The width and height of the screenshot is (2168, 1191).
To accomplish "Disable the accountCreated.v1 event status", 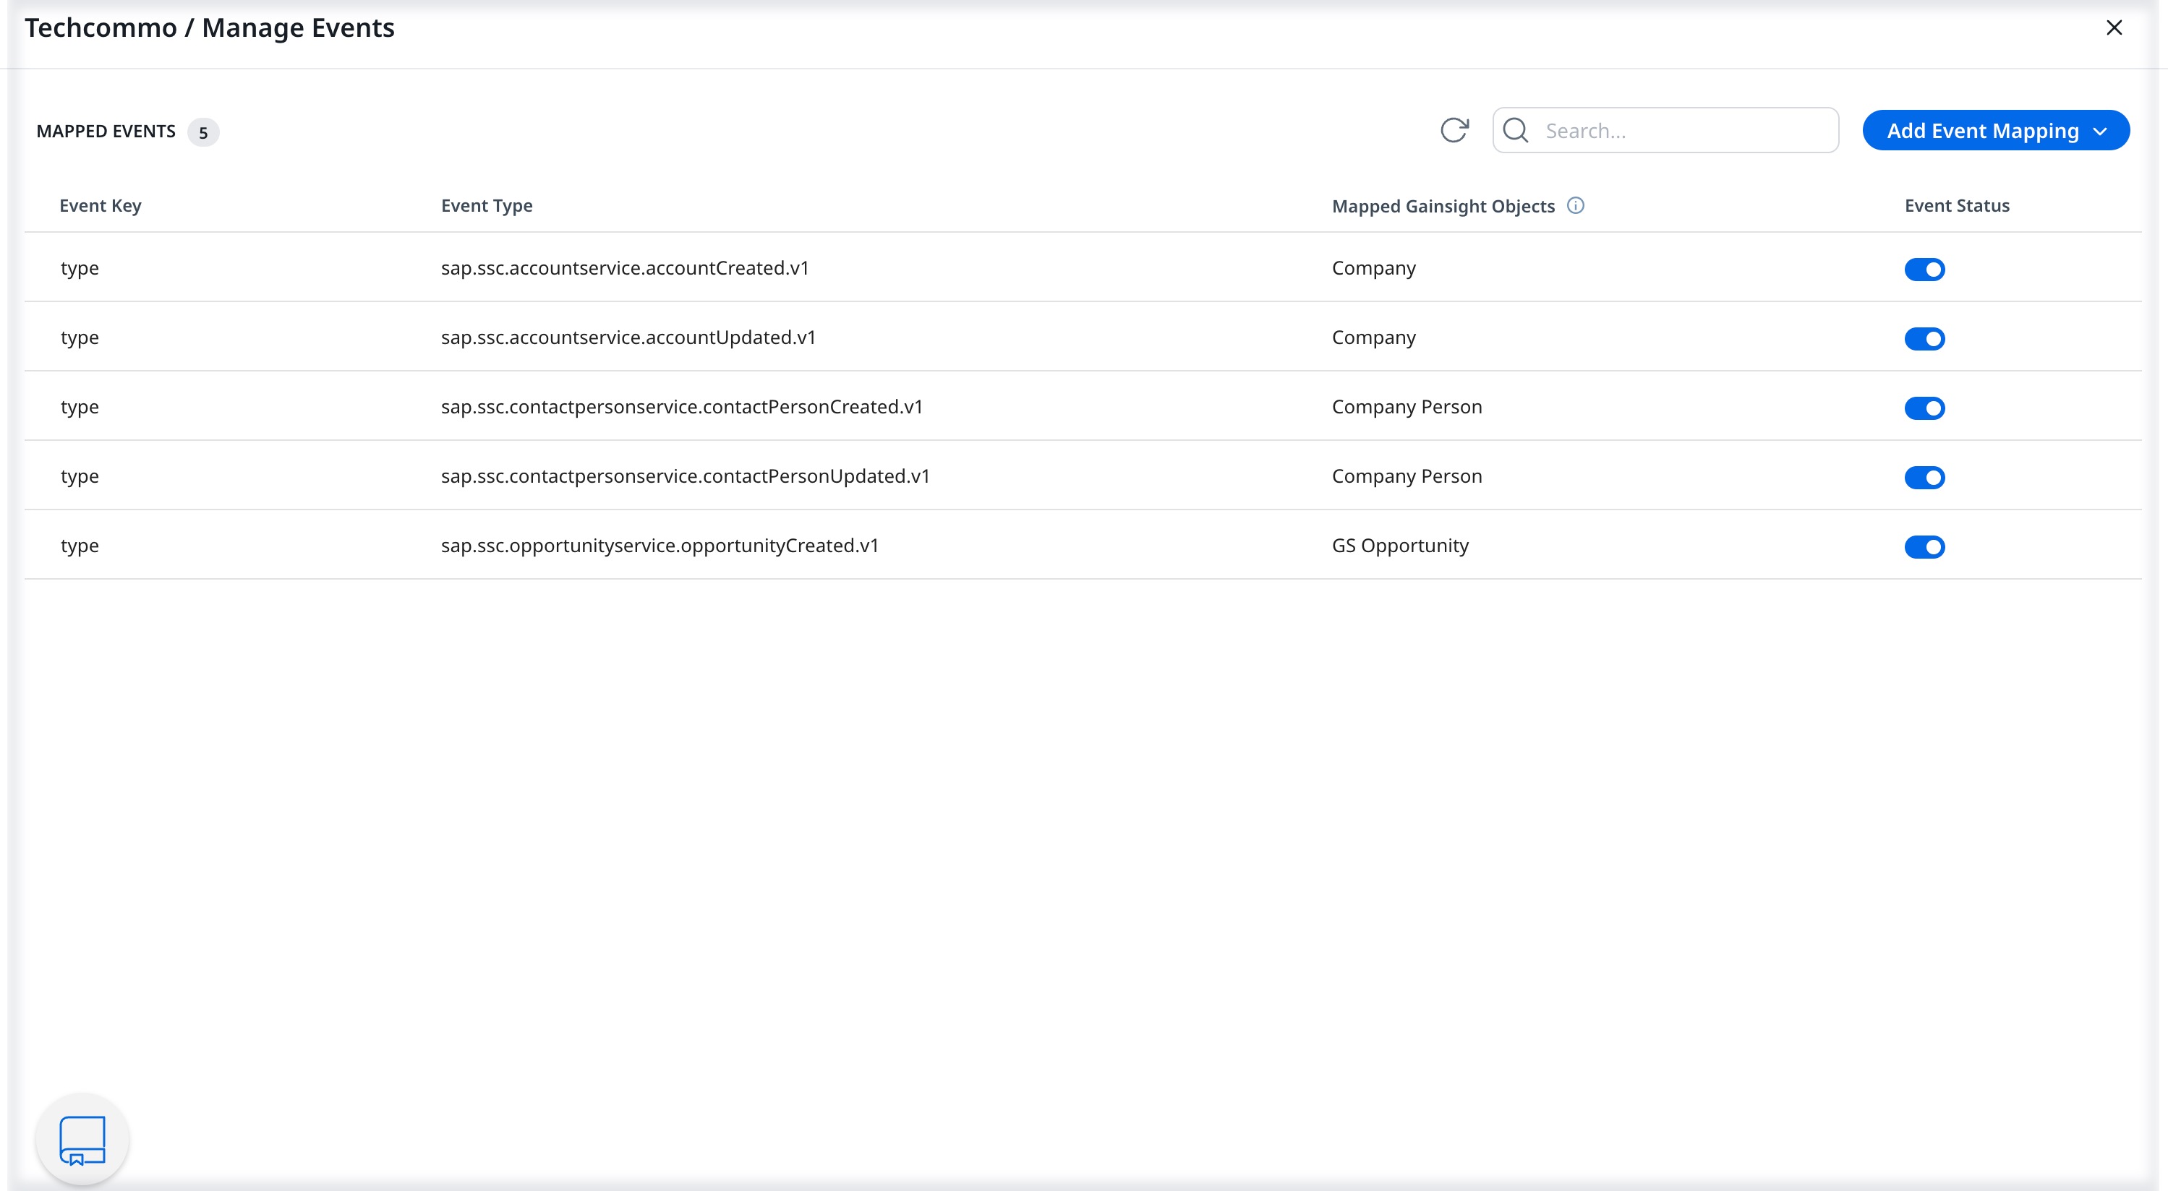I will point(1925,269).
